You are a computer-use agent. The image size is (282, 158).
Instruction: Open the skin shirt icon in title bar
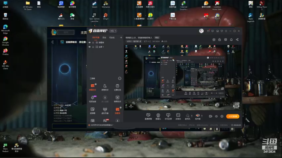click(x=222, y=31)
